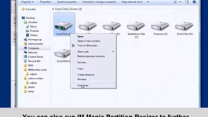Select Turn on BitLocker menu entry
Image resolution: width=208 pixels, height=117 pixels.
88,45
